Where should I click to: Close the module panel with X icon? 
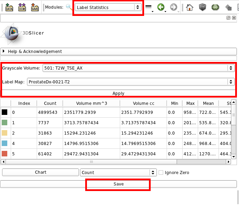234,18
